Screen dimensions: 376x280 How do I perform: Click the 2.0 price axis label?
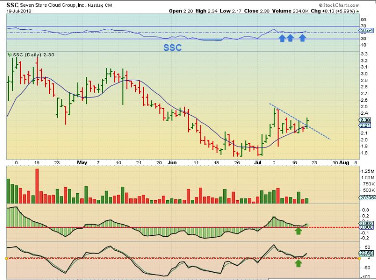tap(364, 140)
